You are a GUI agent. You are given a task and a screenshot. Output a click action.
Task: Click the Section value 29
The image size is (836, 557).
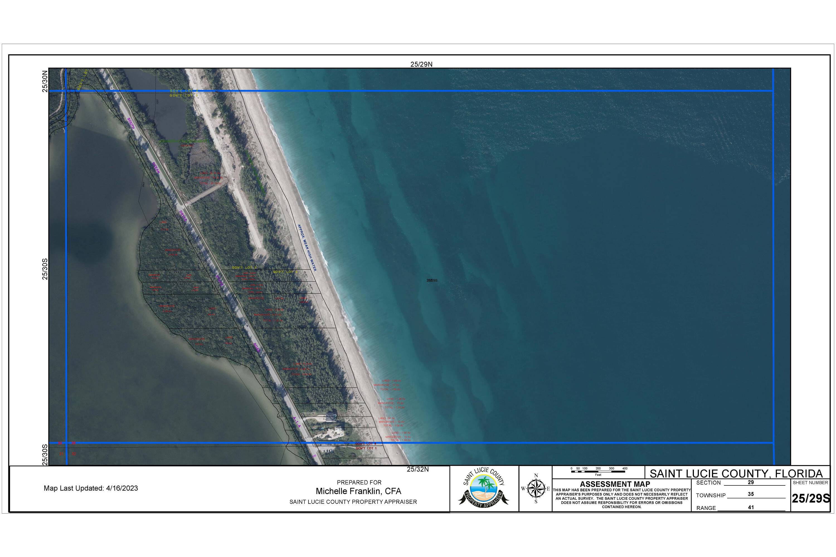tap(751, 482)
